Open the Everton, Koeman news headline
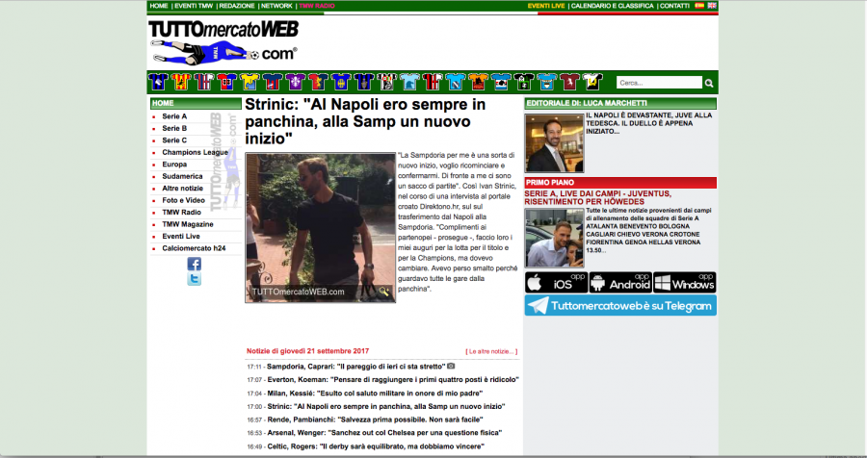Screen dimensions: 867x458 (x=393, y=379)
